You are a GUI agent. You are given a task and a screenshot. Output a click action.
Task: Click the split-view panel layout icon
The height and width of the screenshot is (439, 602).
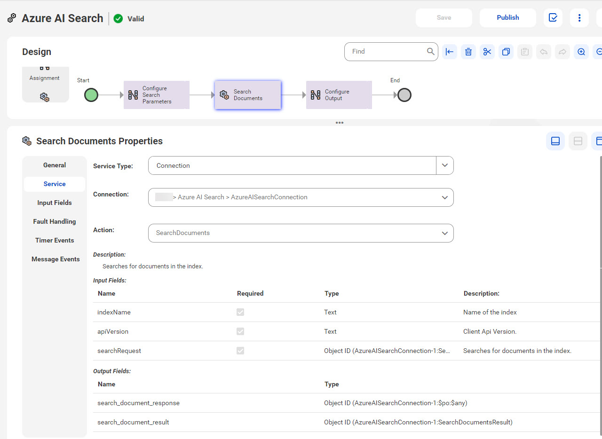pos(578,141)
